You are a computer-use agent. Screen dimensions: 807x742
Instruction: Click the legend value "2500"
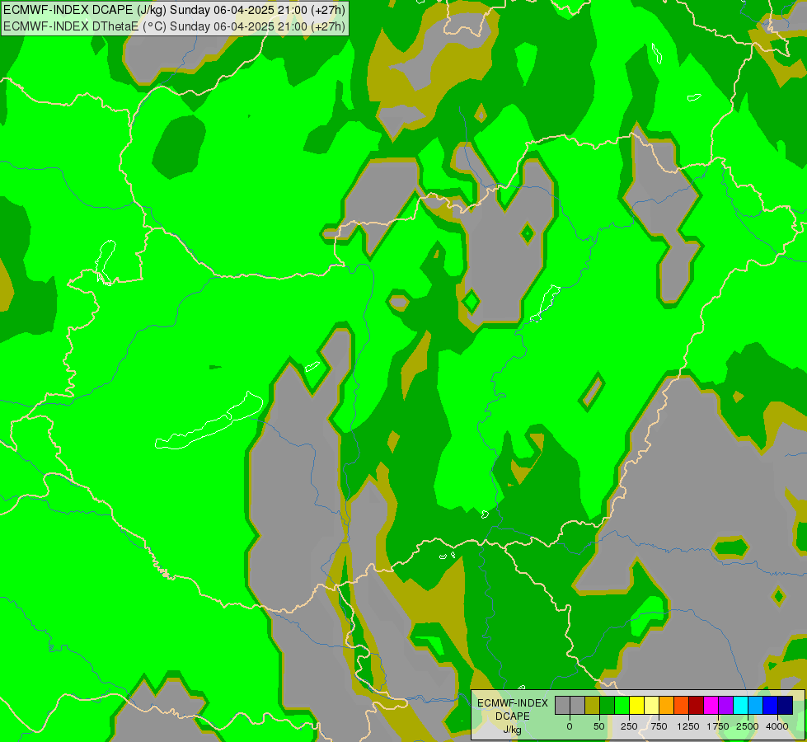point(748,726)
